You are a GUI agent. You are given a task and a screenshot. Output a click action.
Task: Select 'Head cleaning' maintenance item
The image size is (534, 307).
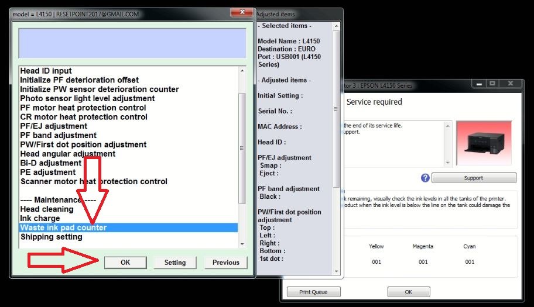47,209
